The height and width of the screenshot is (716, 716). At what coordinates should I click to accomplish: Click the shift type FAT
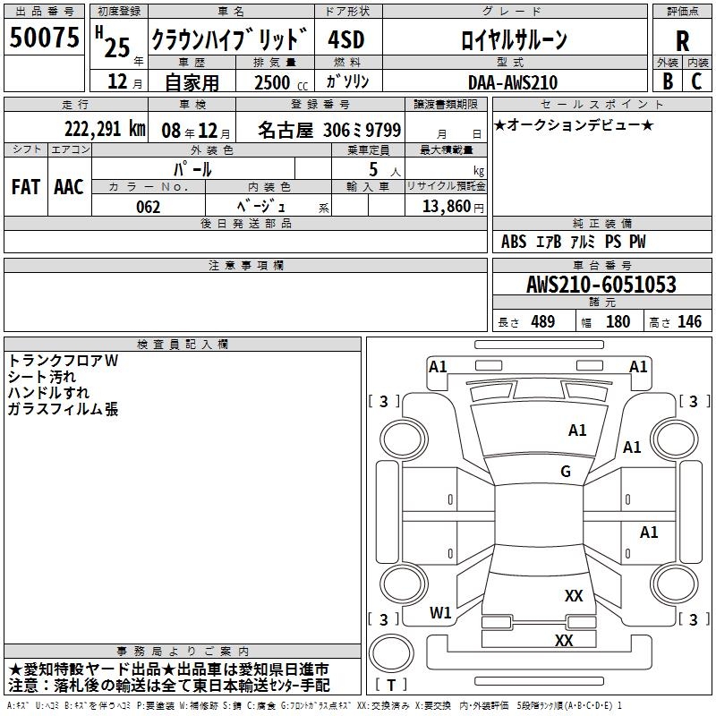[x=26, y=187]
